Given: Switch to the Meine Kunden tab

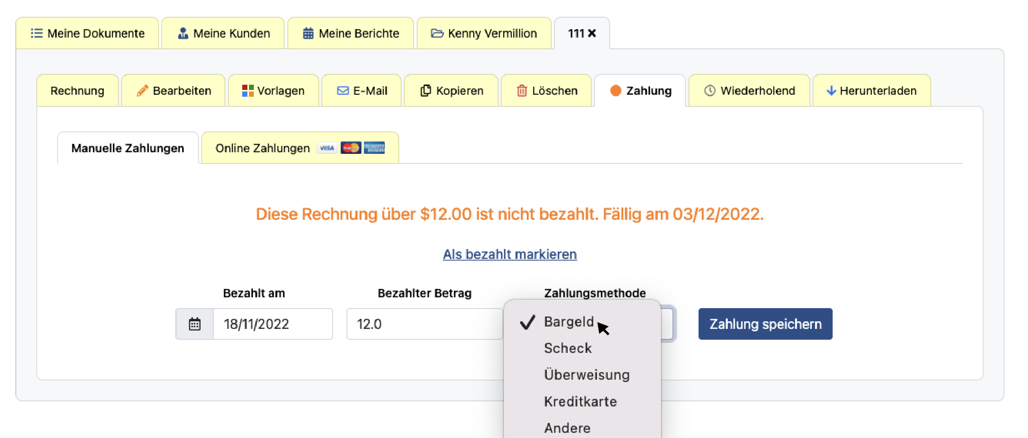Looking at the screenshot, I should [223, 33].
